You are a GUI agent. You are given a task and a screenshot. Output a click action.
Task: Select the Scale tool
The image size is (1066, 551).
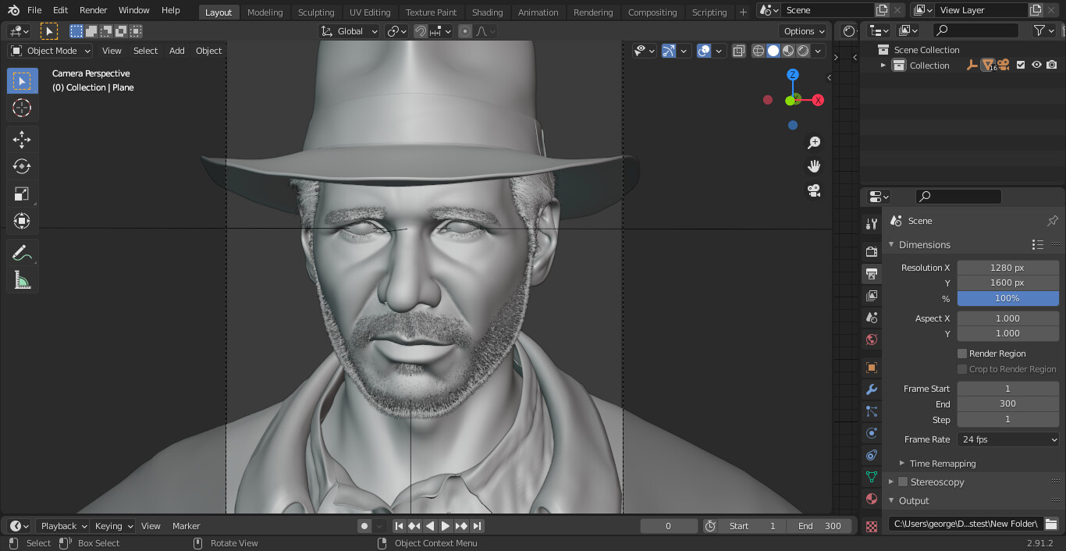click(22, 194)
